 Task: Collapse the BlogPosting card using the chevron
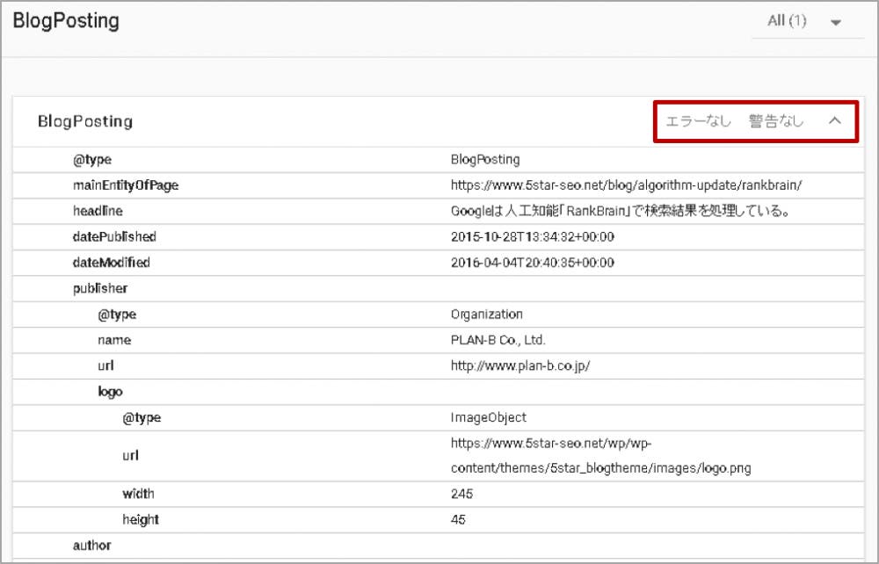pos(835,121)
